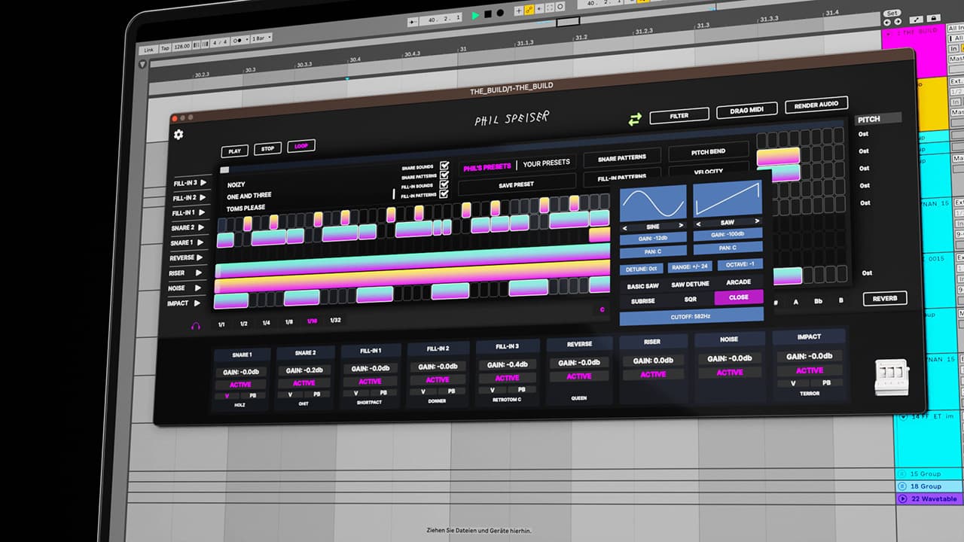Click Ableton green play button in transport

475,14
